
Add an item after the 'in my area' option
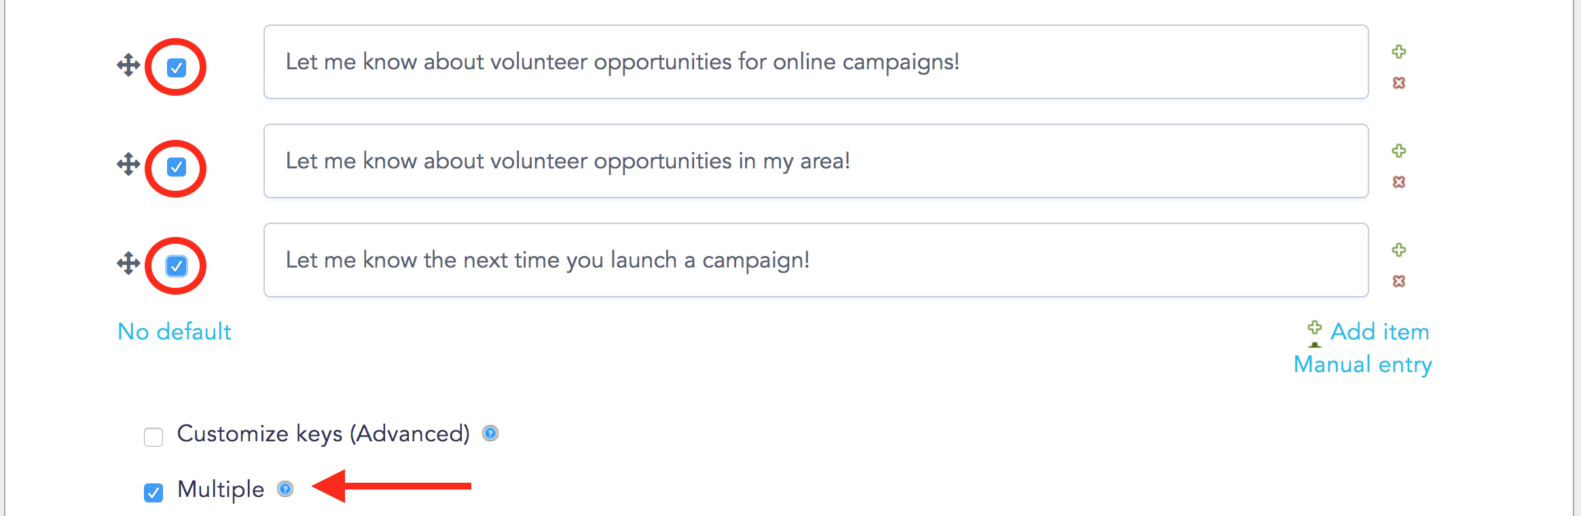click(1399, 151)
